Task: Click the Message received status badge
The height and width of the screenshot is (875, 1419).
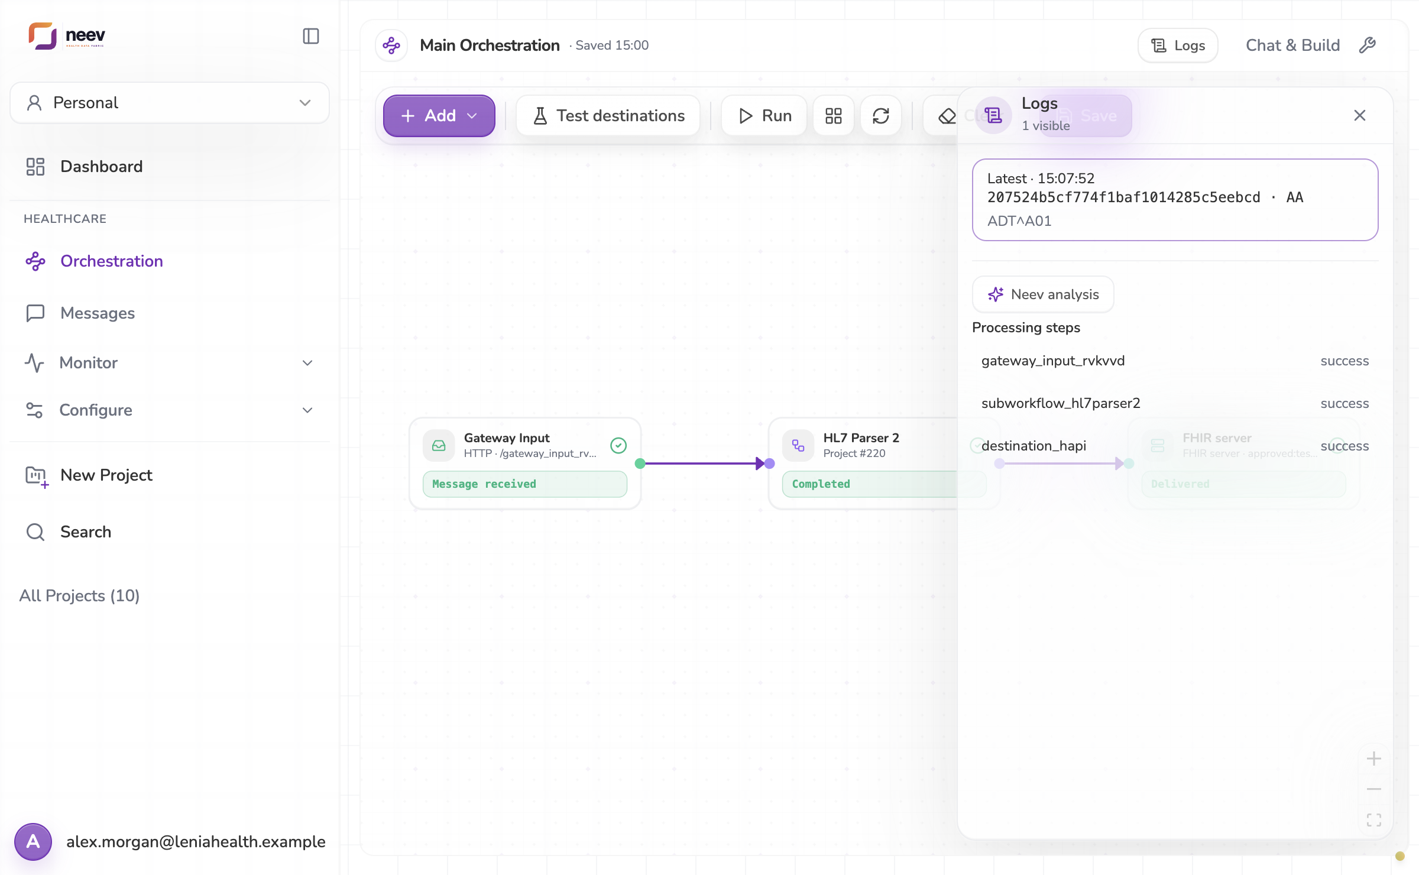Action: (525, 484)
